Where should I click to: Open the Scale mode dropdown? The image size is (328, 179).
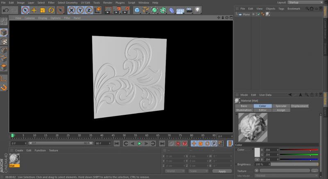198,171
